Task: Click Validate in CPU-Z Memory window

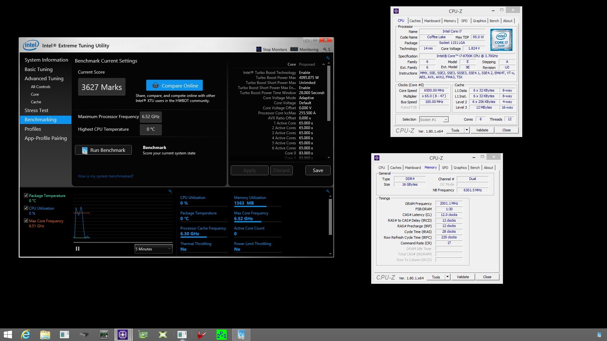Action: click(463, 277)
